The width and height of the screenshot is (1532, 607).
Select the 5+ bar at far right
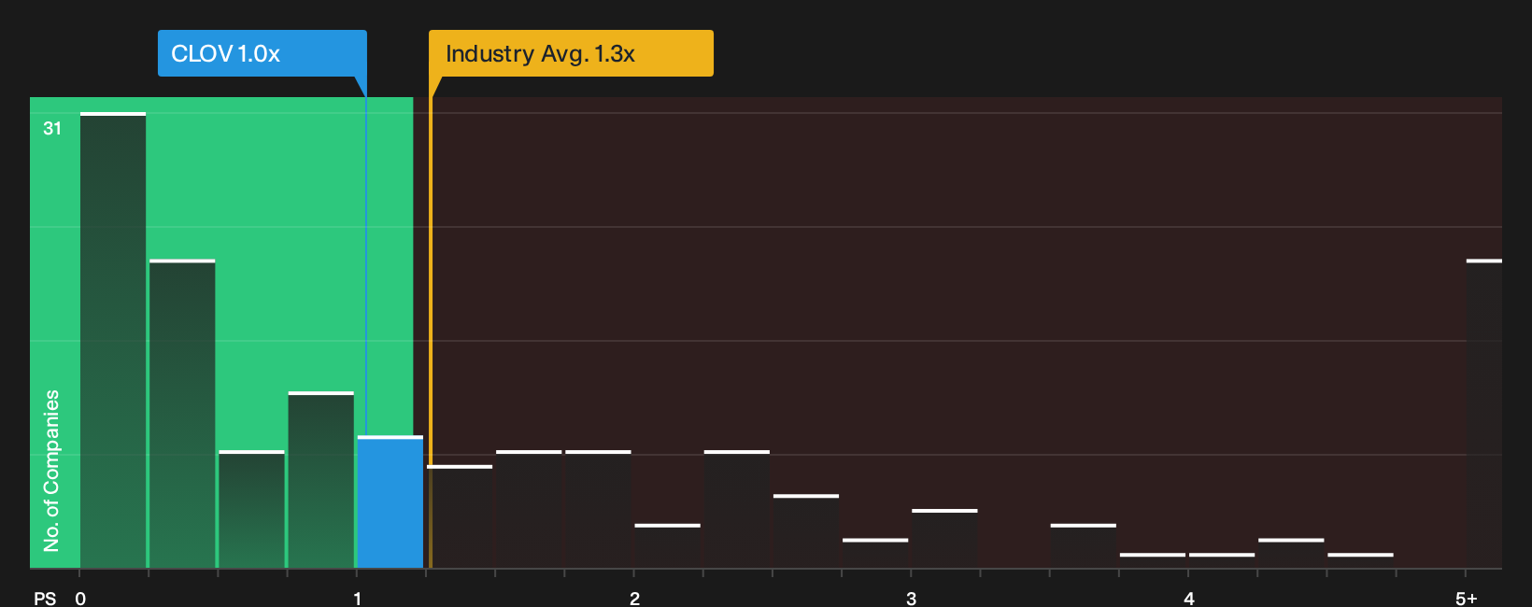[x=1484, y=414]
